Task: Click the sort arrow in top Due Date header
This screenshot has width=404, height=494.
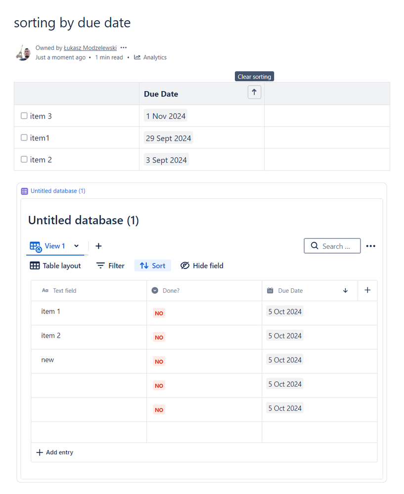Action: point(254,92)
